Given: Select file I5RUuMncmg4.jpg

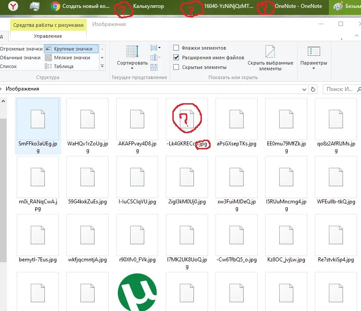Looking at the screenshot, I should [286, 184].
